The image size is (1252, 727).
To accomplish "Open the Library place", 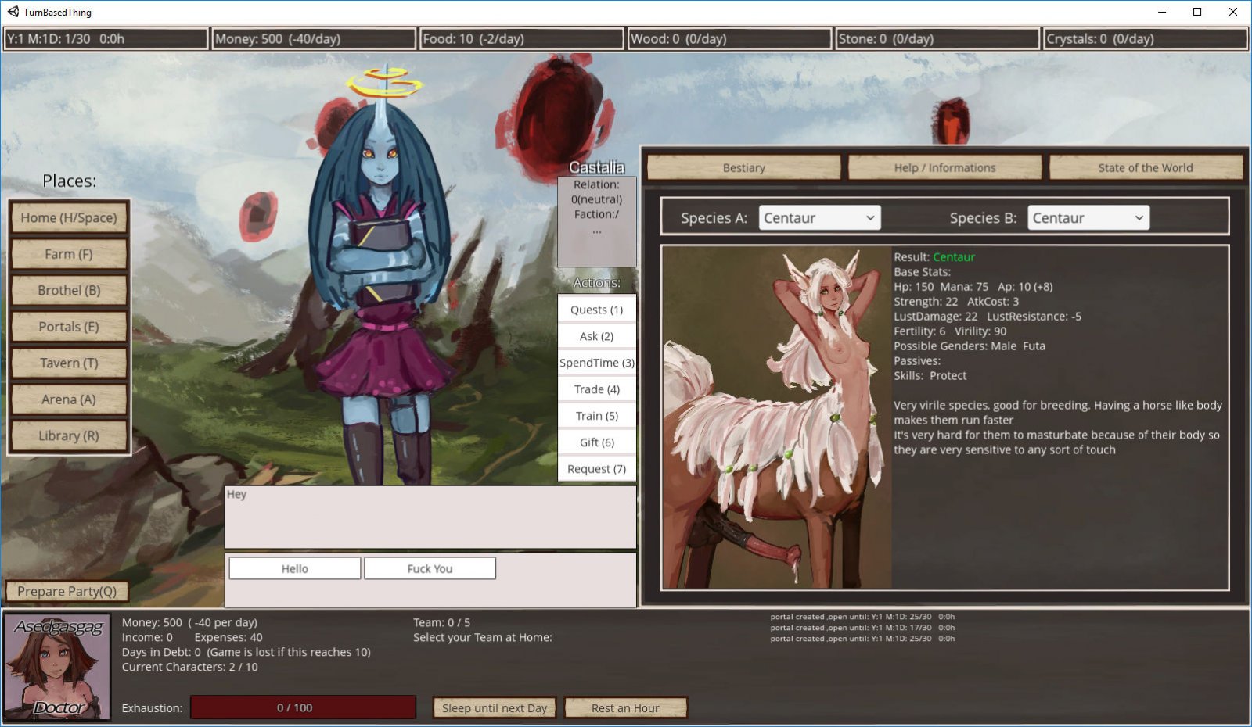I will tap(69, 436).
